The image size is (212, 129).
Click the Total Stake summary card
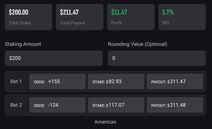click(28, 17)
